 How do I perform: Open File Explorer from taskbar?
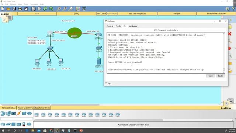tap(33, 130)
